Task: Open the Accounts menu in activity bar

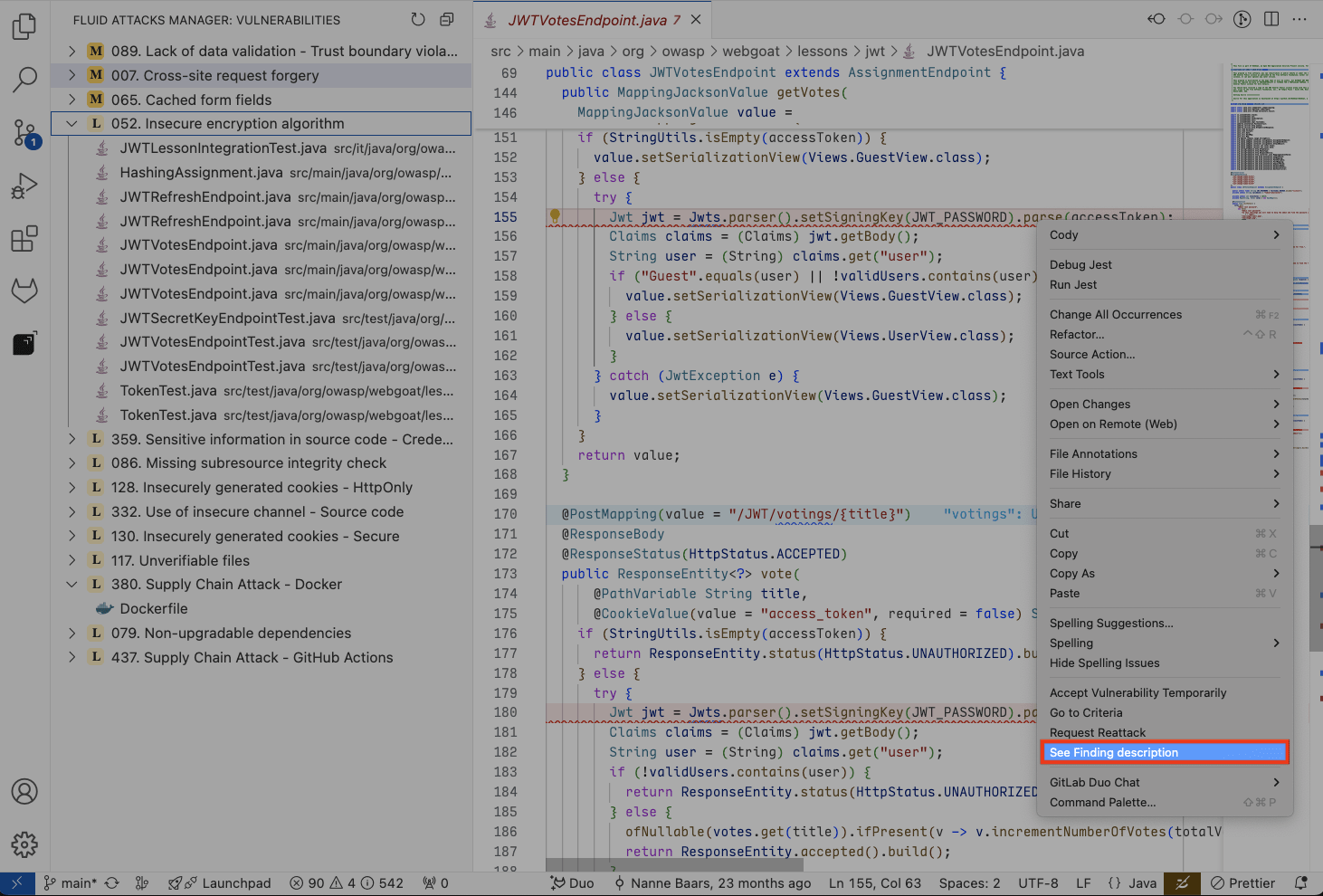Action: coord(24,792)
